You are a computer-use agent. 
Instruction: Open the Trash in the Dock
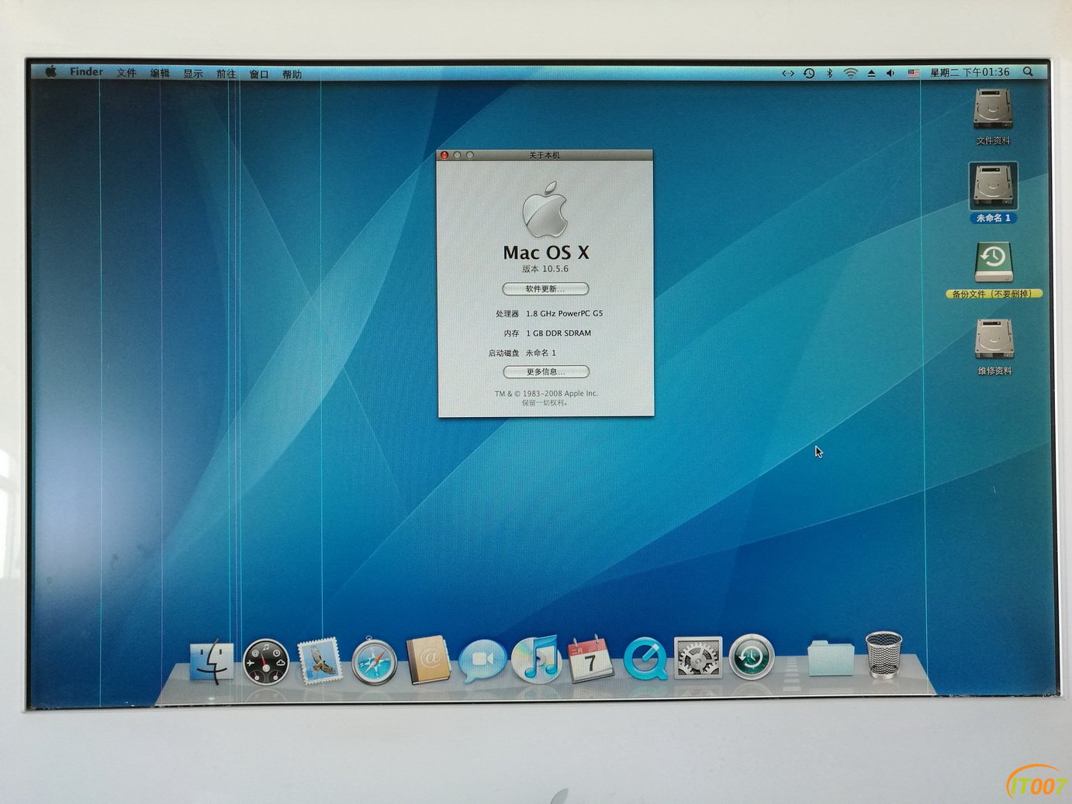point(883,655)
